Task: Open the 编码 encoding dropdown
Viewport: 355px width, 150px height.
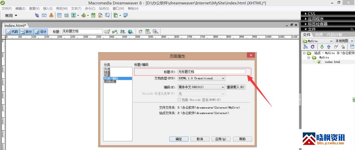Action: pyautogui.click(x=201, y=87)
